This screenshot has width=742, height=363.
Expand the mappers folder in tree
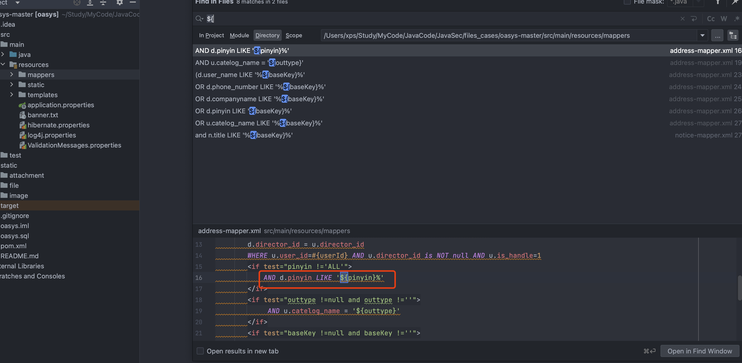12,75
